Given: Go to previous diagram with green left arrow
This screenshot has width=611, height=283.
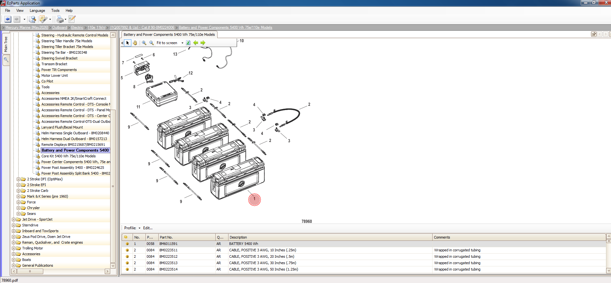Looking at the screenshot, I should 195,43.
